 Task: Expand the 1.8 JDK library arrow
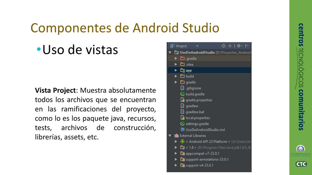[x=176, y=147]
